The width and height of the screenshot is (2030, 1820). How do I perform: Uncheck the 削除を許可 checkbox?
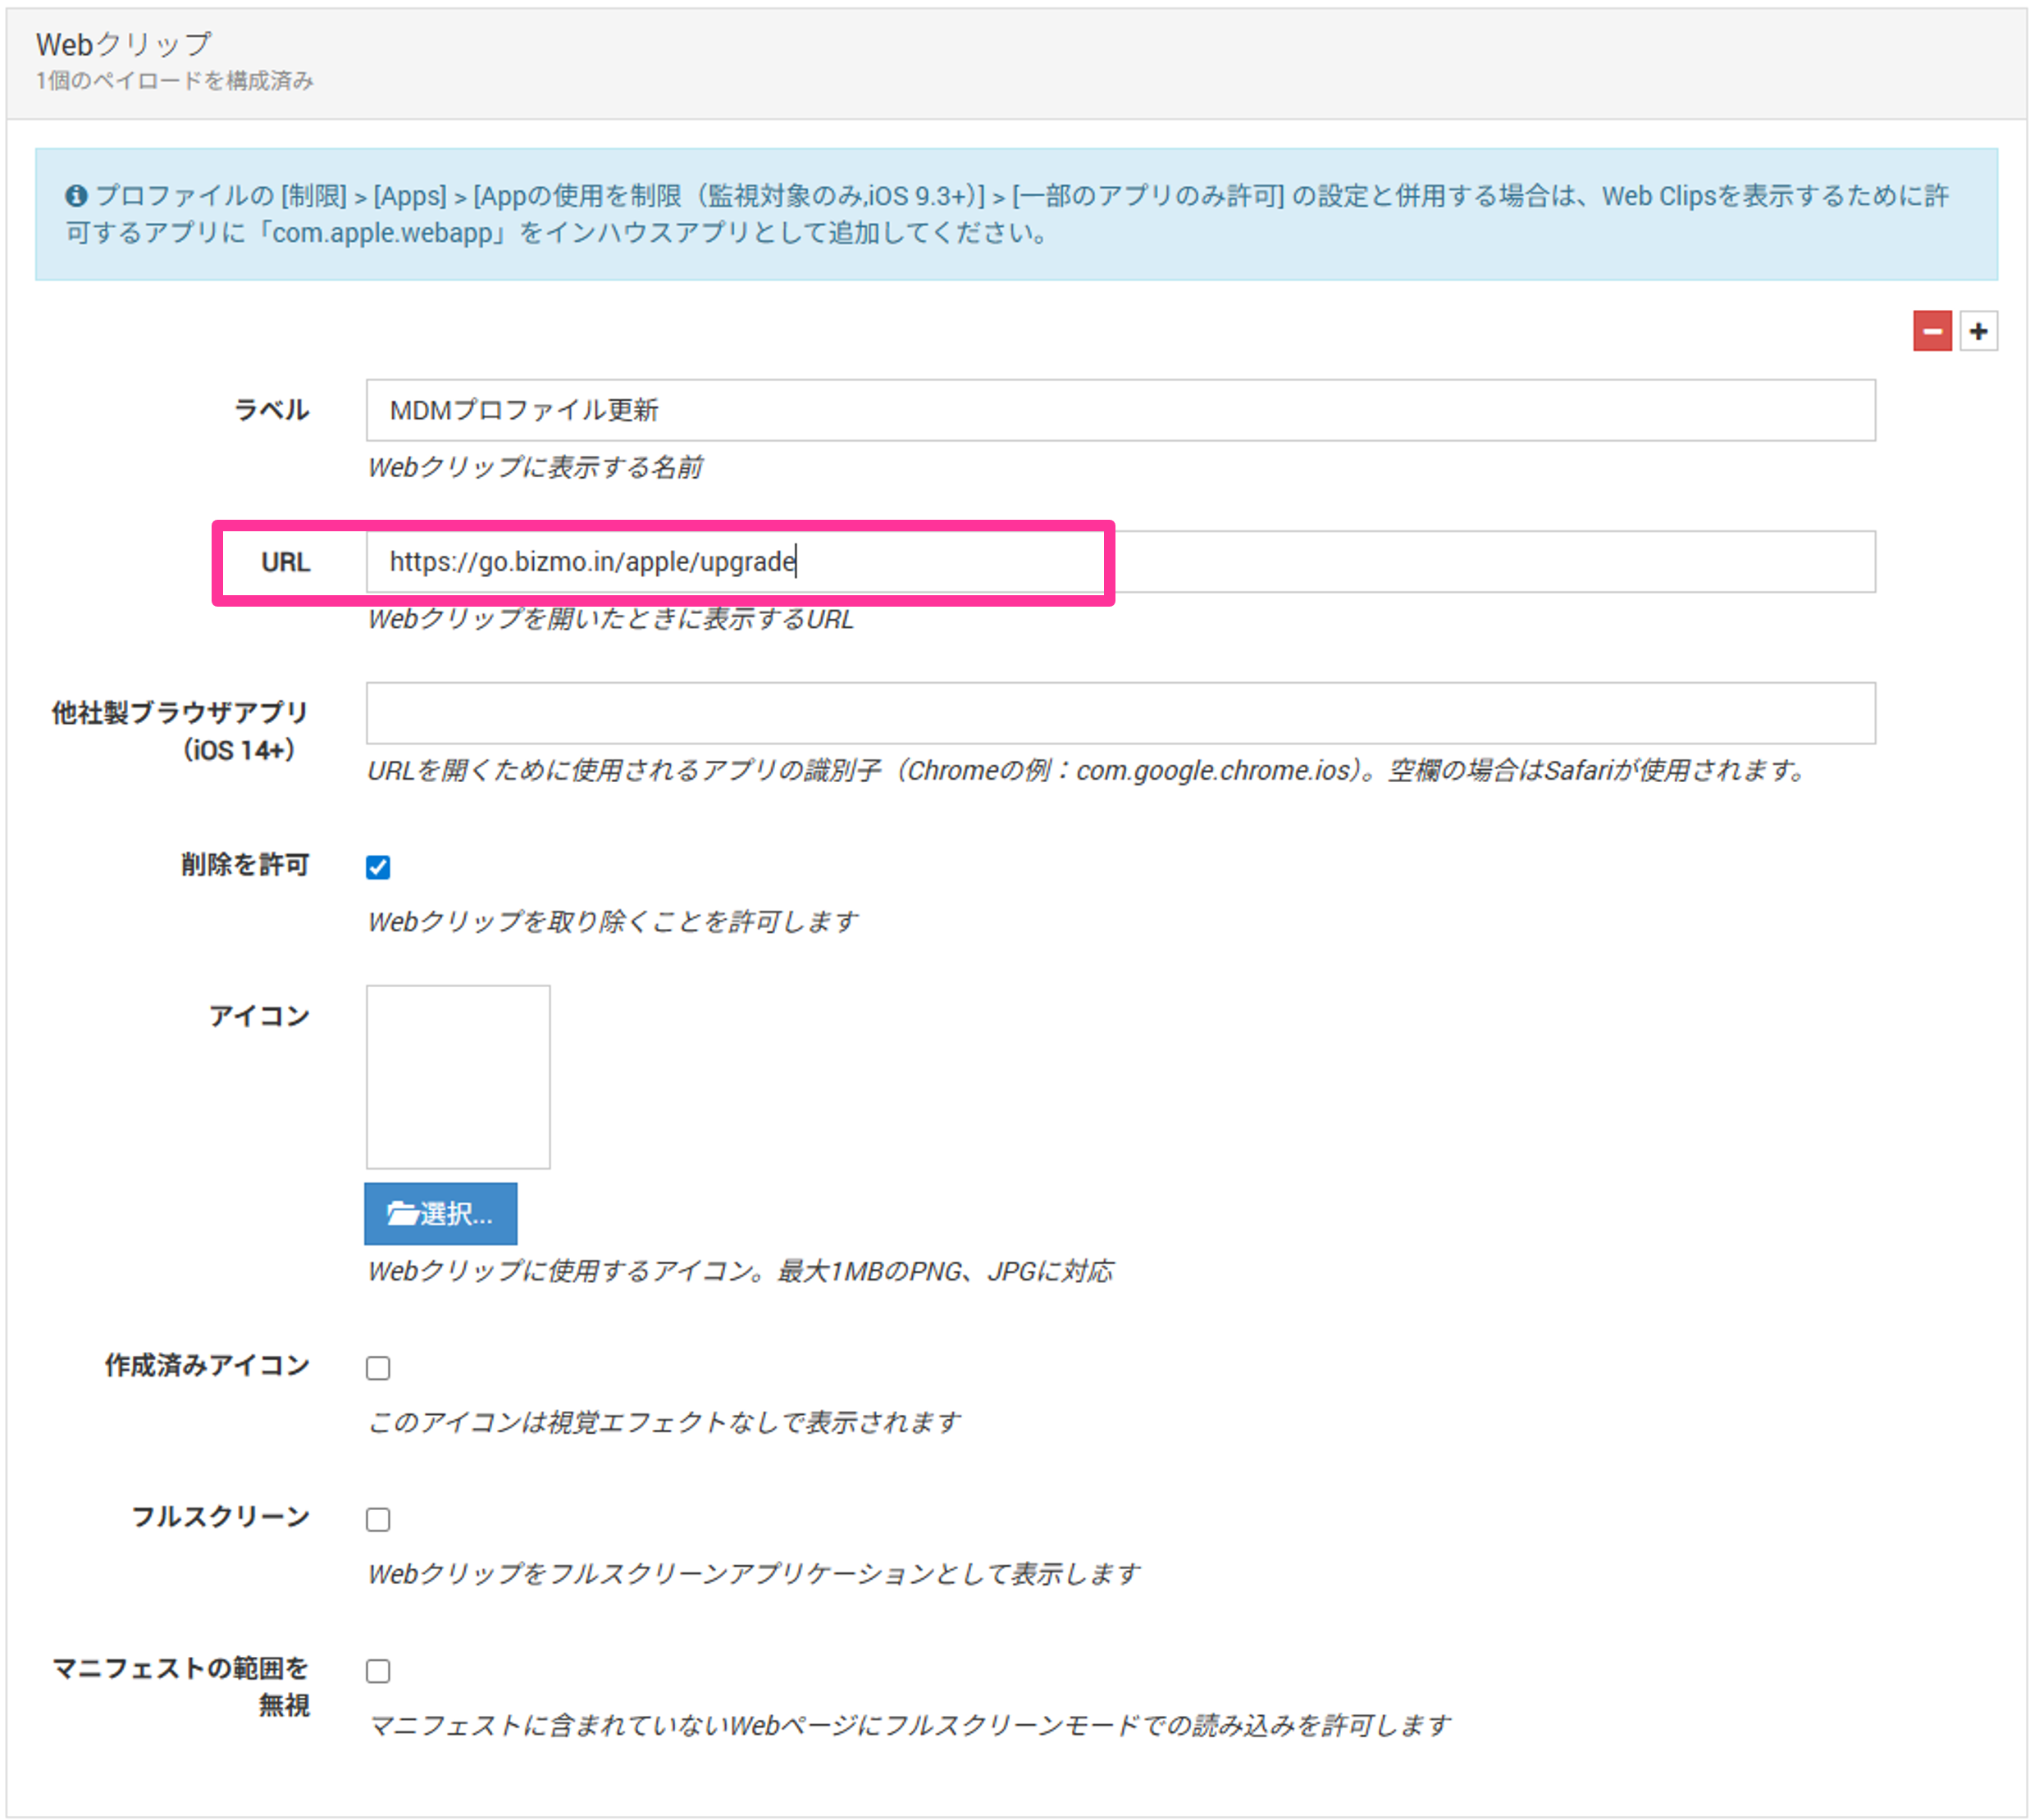[x=378, y=867]
